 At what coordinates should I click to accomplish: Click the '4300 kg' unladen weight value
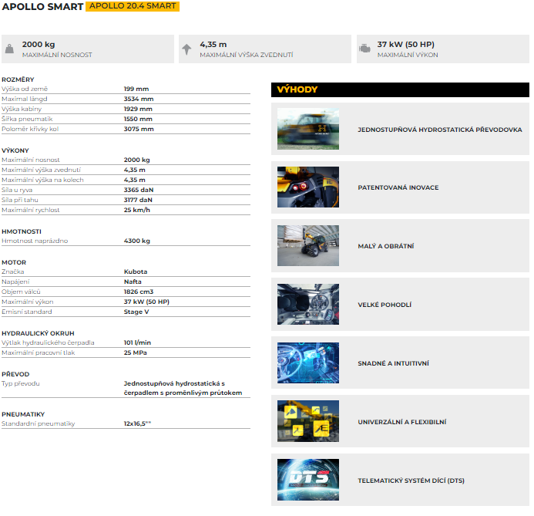(x=137, y=241)
